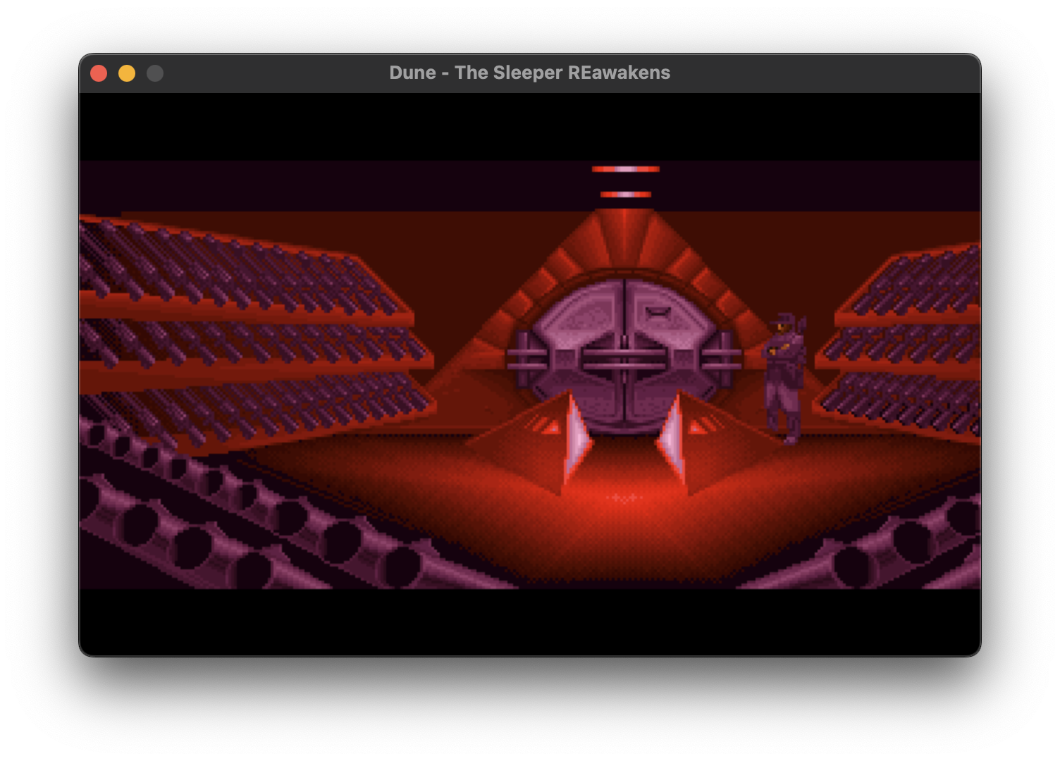Viewport: 1060px width, 761px height.
Task: Click the lower light bar above the door
Action: [625, 194]
